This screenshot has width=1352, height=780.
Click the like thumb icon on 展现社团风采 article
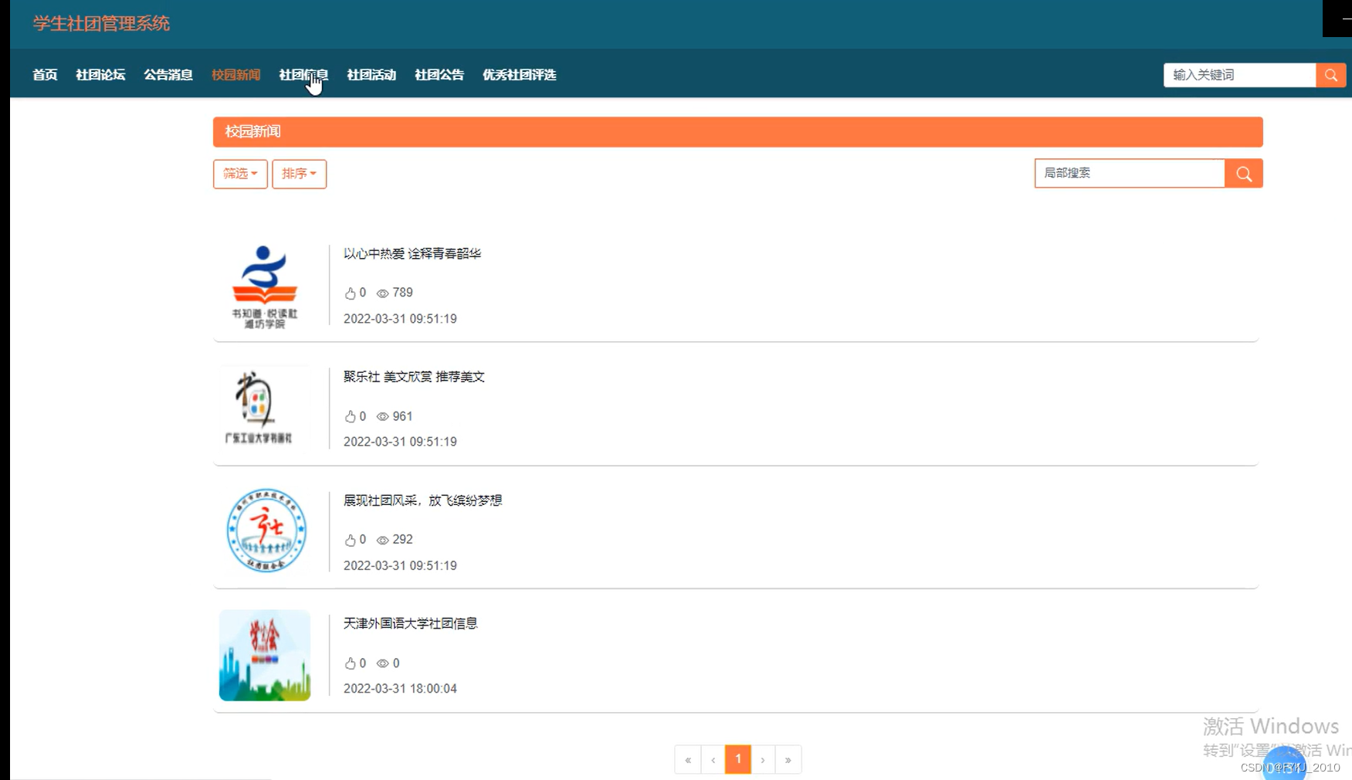(350, 540)
